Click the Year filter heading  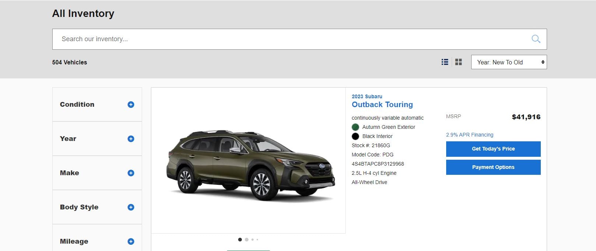click(x=68, y=139)
